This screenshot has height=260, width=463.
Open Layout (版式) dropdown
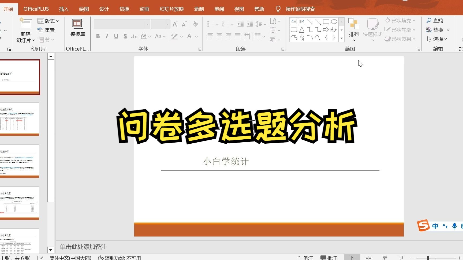[x=48, y=21]
